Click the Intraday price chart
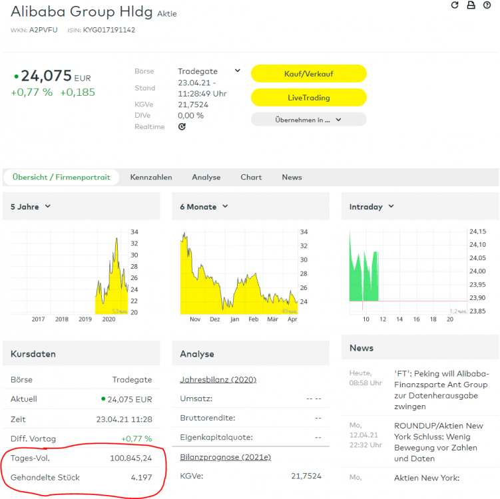500x499 pixels. tap(408, 271)
